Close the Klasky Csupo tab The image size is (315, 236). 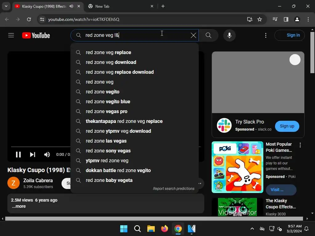(x=79, y=6)
